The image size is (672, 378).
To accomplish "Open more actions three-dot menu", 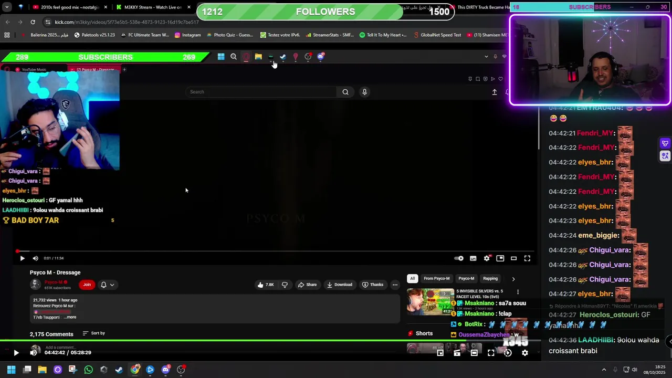I will tap(395, 285).
